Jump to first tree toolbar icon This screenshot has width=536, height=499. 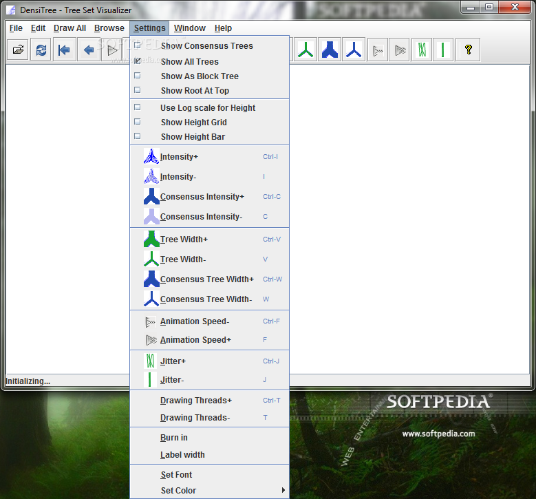coord(64,50)
